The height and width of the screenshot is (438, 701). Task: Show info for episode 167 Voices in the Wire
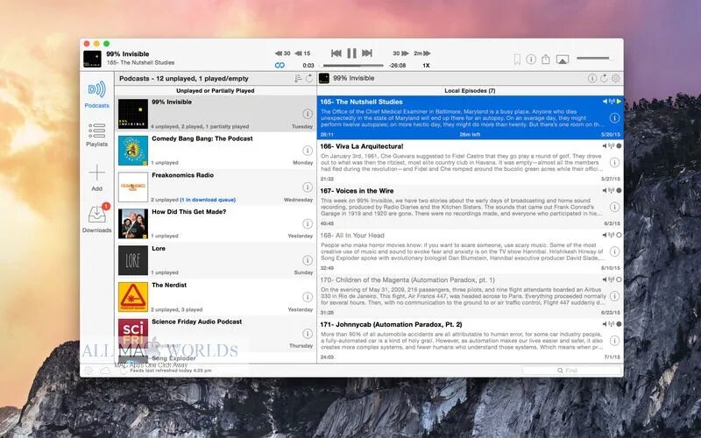(x=615, y=207)
